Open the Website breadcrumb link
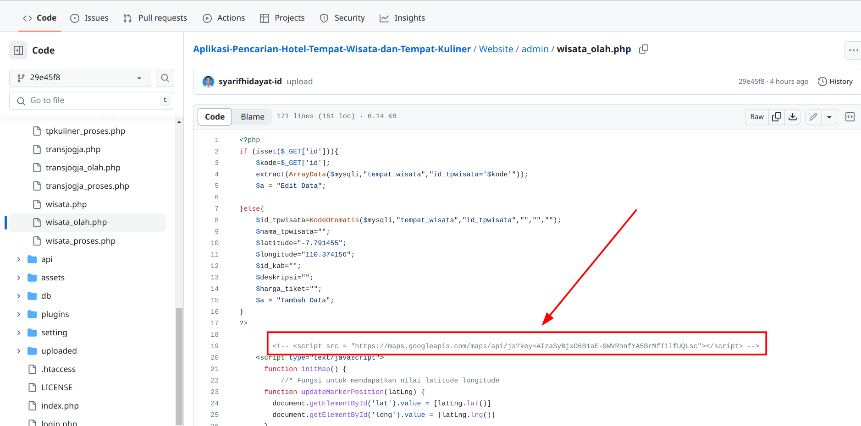This screenshot has width=861, height=426. pos(496,49)
